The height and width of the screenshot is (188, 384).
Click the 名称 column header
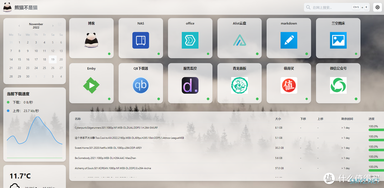(x=78, y=119)
